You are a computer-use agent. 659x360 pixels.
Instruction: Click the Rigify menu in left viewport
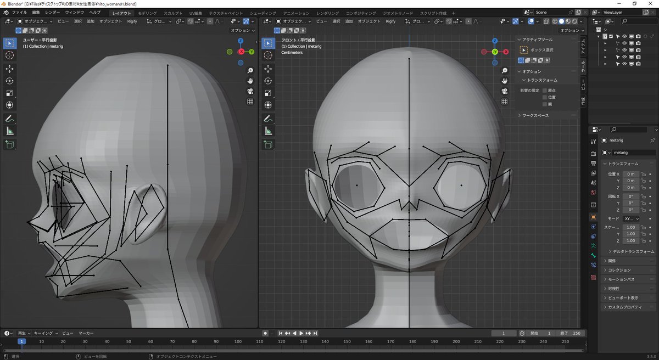(132, 21)
